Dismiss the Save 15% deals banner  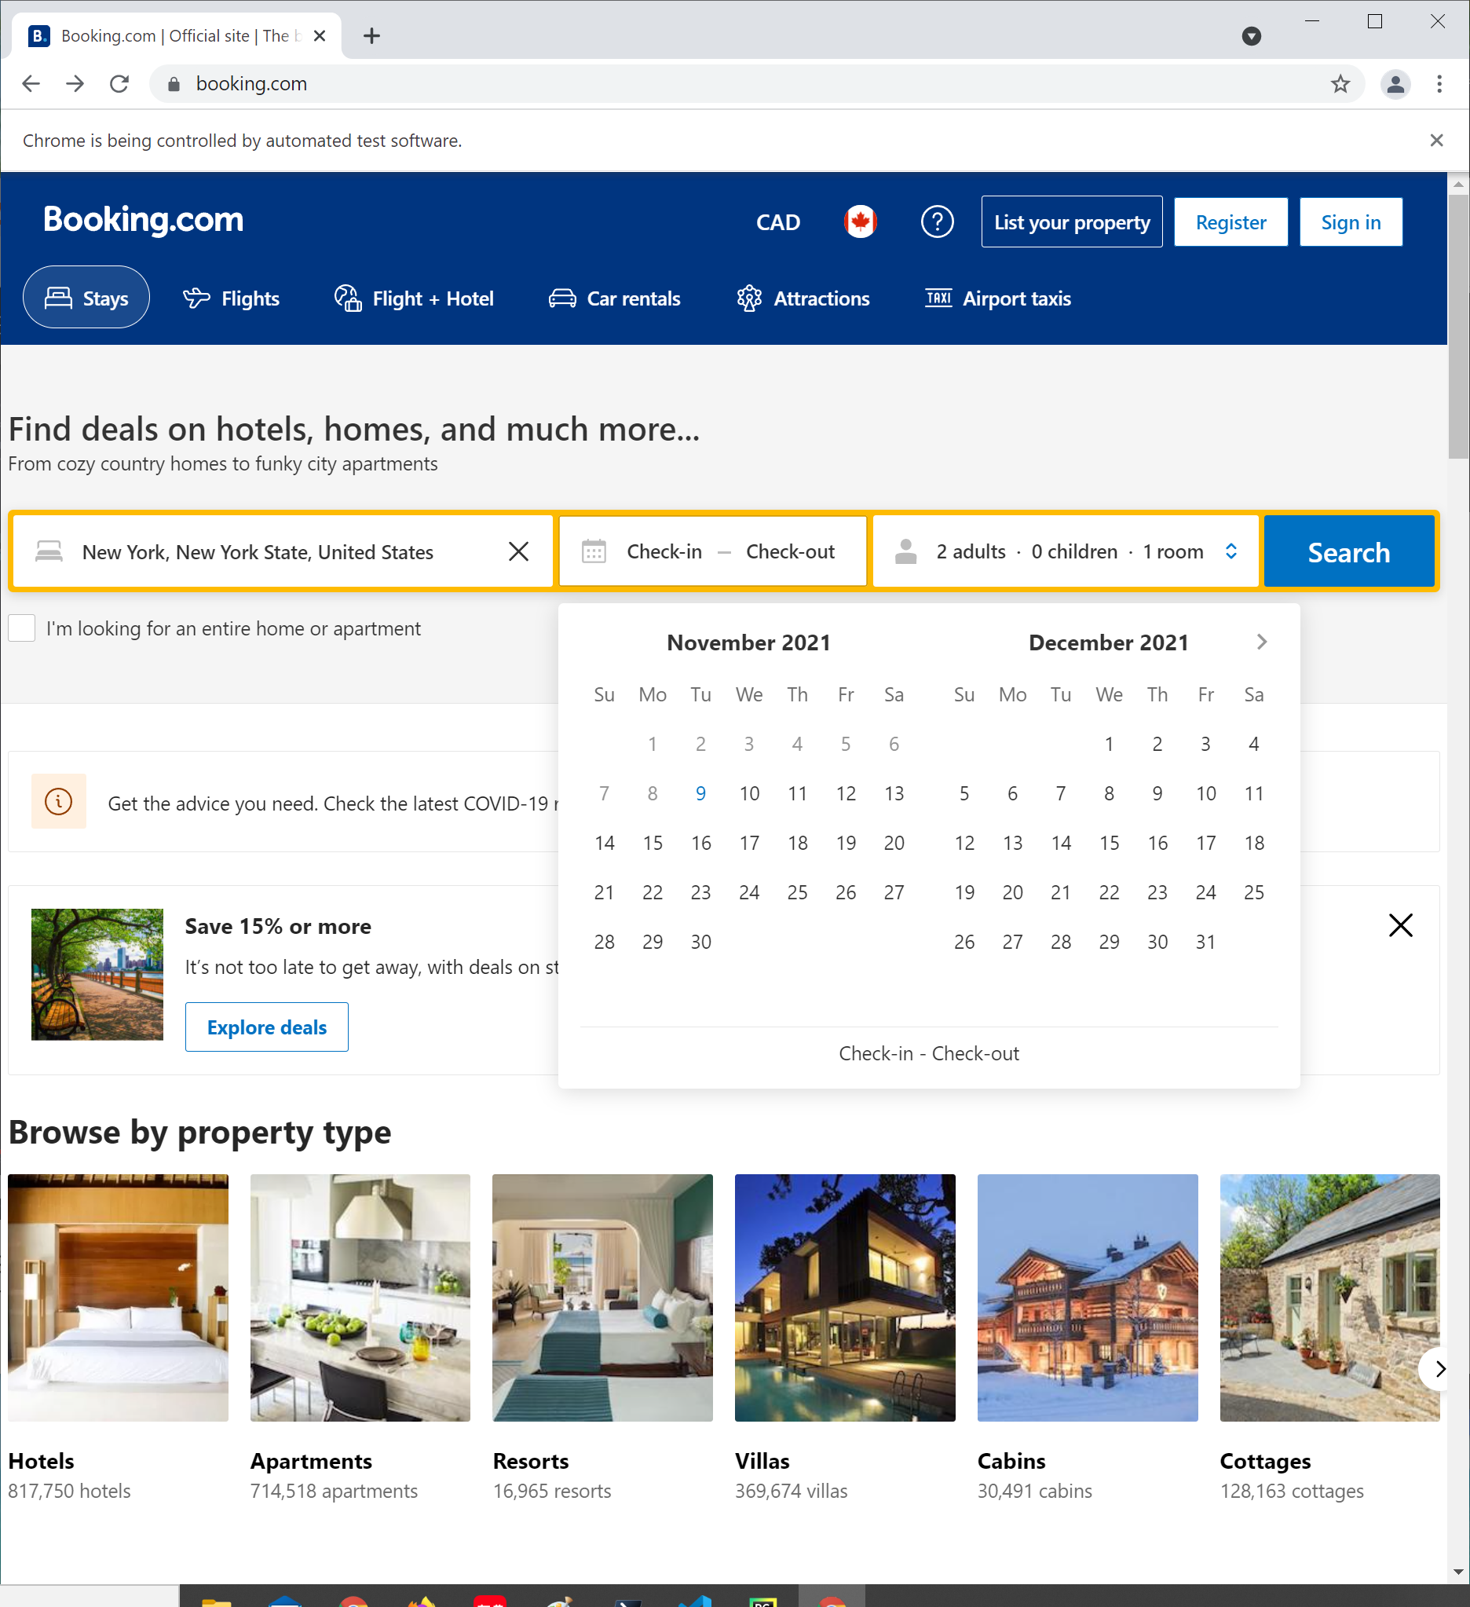tap(1400, 925)
